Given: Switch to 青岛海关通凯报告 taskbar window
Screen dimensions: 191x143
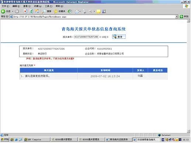Looking at the screenshot, I should [x=119, y=140].
